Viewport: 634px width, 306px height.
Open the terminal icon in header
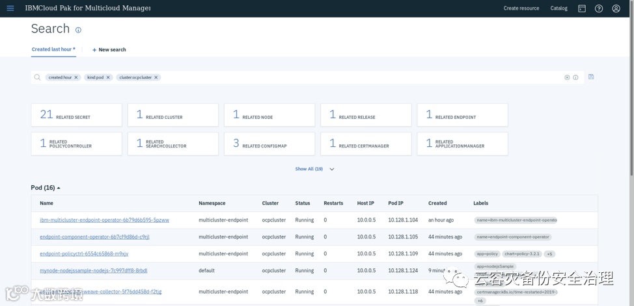point(582,8)
